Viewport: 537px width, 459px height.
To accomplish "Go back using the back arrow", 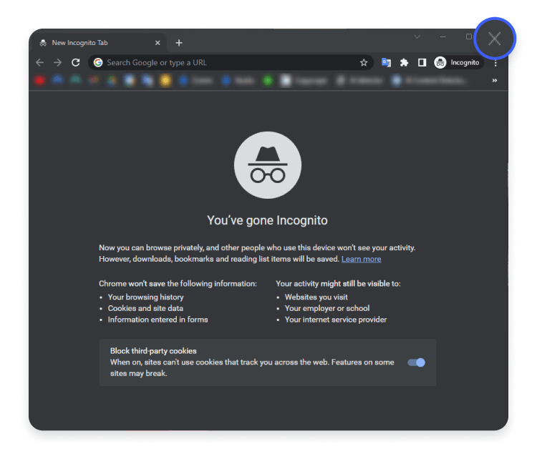I will 39,63.
